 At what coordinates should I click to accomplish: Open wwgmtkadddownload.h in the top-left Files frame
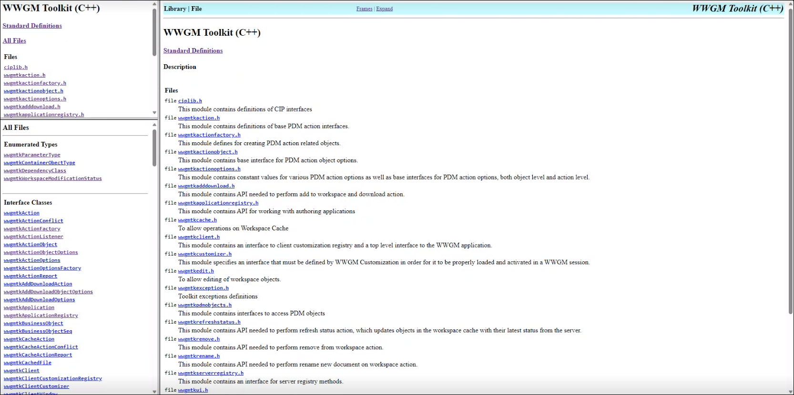pyautogui.click(x=32, y=107)
